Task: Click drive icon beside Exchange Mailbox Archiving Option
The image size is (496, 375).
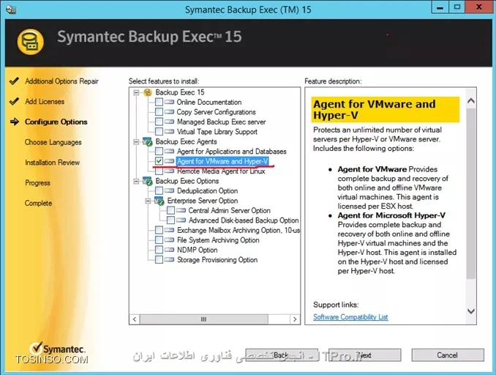Action: tap(169, 230)
